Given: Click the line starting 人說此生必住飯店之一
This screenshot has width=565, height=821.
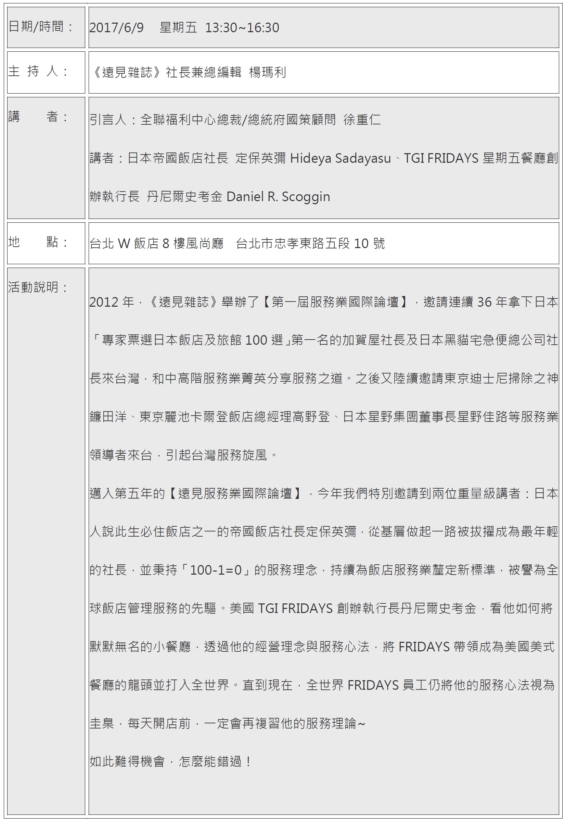Looking at the screenshot, I should click(324, 531).
